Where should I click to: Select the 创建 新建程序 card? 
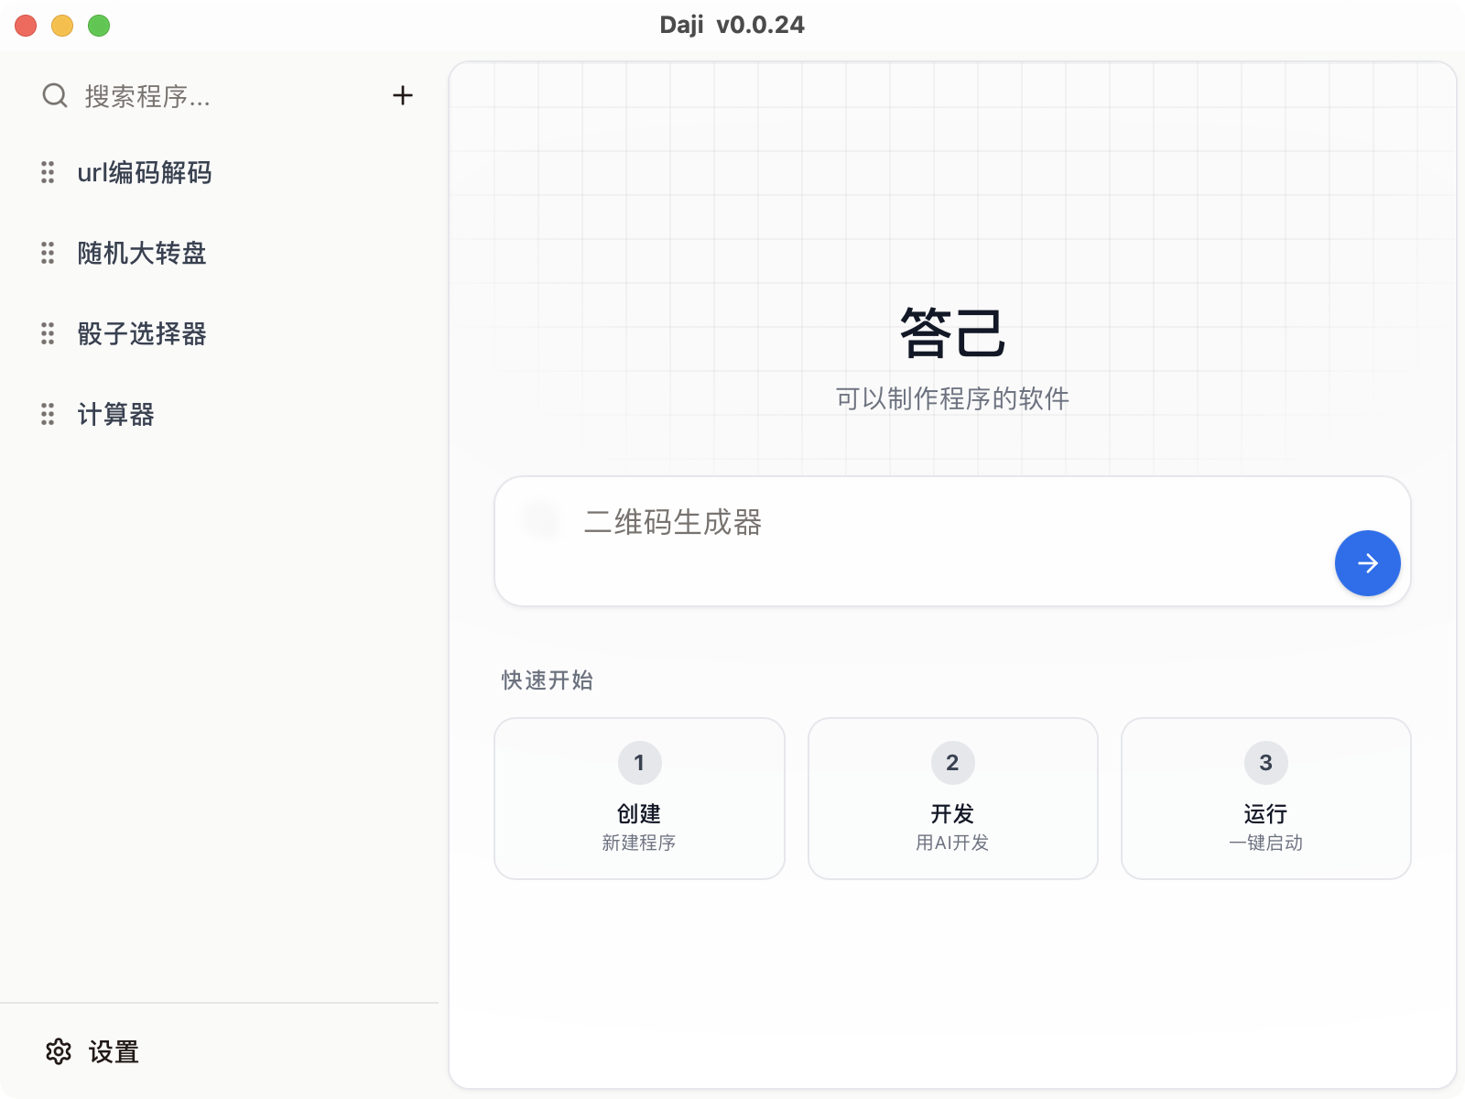coord(640,799)
